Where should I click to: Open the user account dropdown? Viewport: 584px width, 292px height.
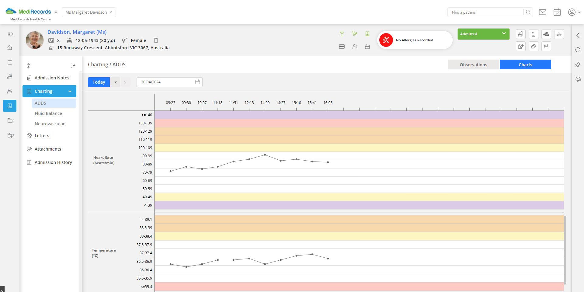coord(574,12)
